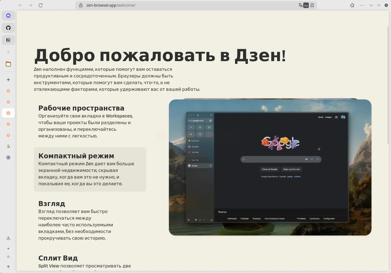This screenshot has width=391, height=273.
Task: Go back using the back arrow
Action: tap(21, 5)
